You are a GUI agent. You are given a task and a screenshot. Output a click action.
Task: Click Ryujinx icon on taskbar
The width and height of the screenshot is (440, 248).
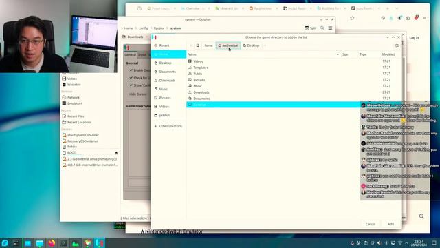click(99, 243)
